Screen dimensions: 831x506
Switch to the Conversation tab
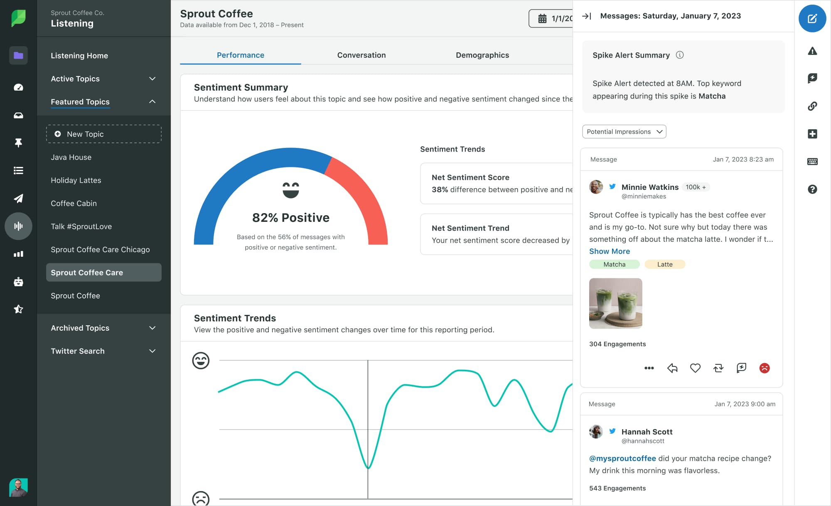point(361,54)
